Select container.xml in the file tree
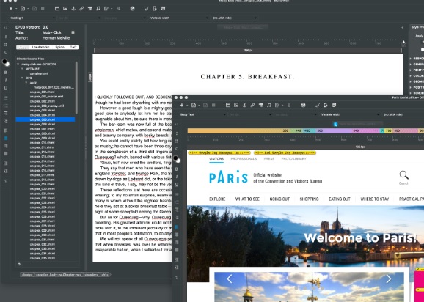 [39, 73]
